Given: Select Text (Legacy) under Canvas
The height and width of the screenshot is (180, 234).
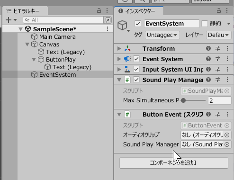Looking at the screenshot, I should [x=65, y=52].
